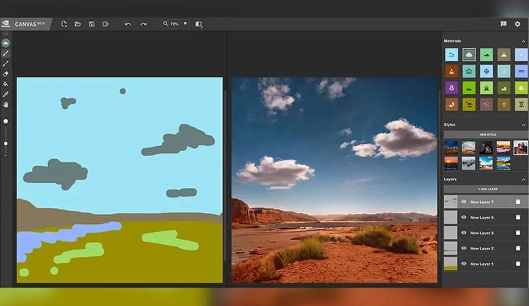
Task: Click the Add Layer button
Action: click(486, 189)
